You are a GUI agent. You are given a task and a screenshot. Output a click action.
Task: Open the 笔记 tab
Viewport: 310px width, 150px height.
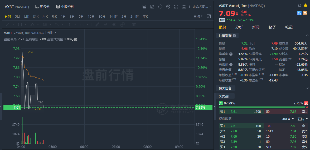tap(289, 27)
